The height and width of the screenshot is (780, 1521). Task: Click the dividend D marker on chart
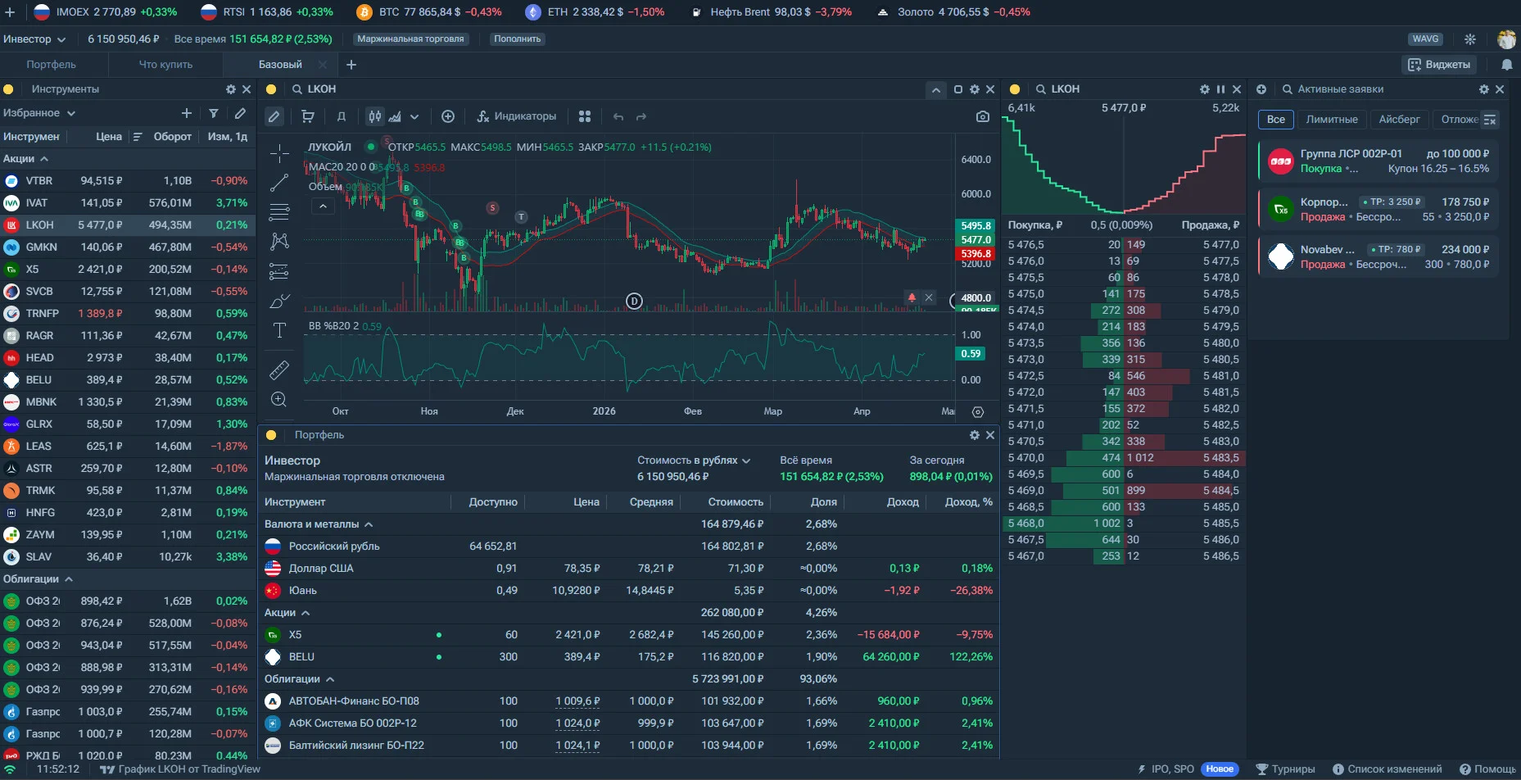point(634,301)
